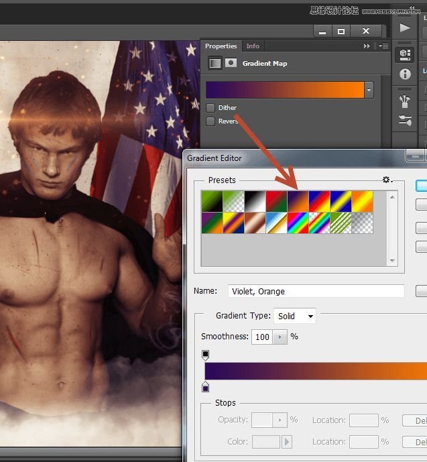Select the Violet, Orange gradient preset
This screenshot has height=462, width=427.
click(x=298, y=202)
